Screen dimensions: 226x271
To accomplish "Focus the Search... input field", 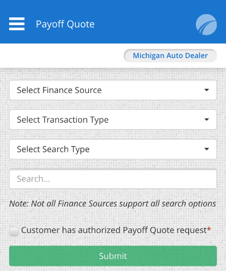I will click(113, 179).
